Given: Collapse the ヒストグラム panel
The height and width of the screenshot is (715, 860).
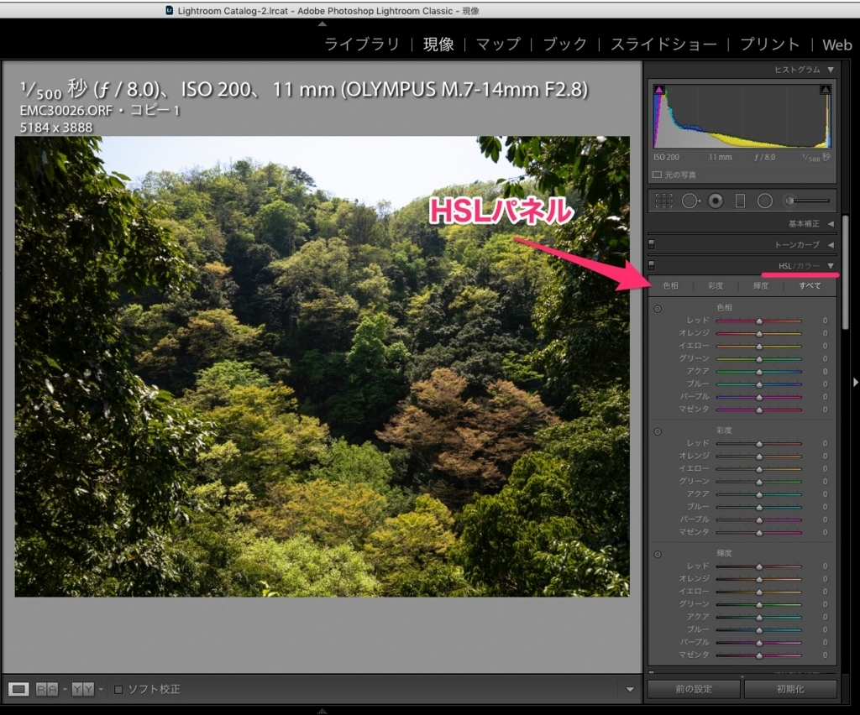Looking at the screenshot, I should tap(831, 70).
